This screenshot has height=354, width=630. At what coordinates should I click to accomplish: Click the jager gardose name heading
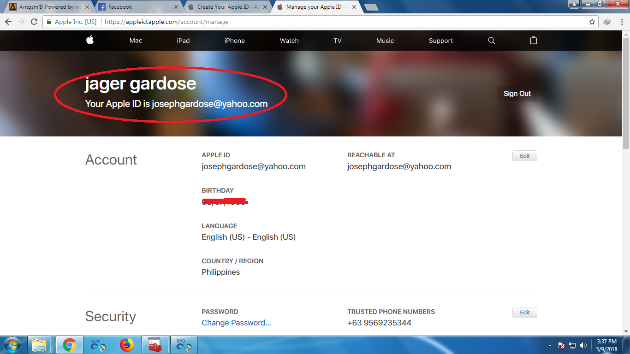click(141, 83)
